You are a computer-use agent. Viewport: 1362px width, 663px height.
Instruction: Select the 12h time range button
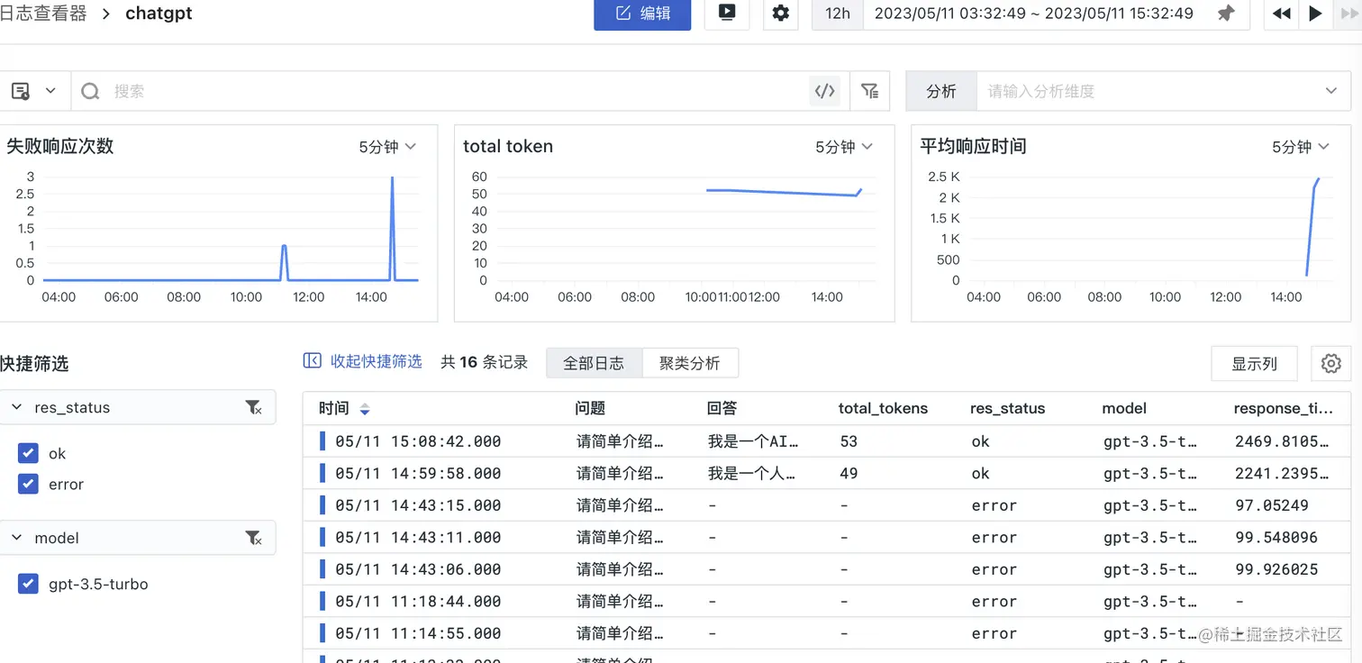pos(838,14)
